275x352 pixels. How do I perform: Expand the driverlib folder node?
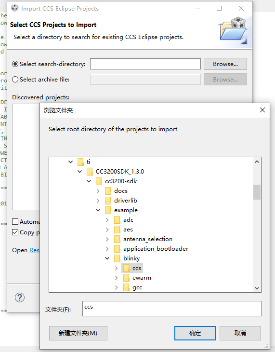98,201
